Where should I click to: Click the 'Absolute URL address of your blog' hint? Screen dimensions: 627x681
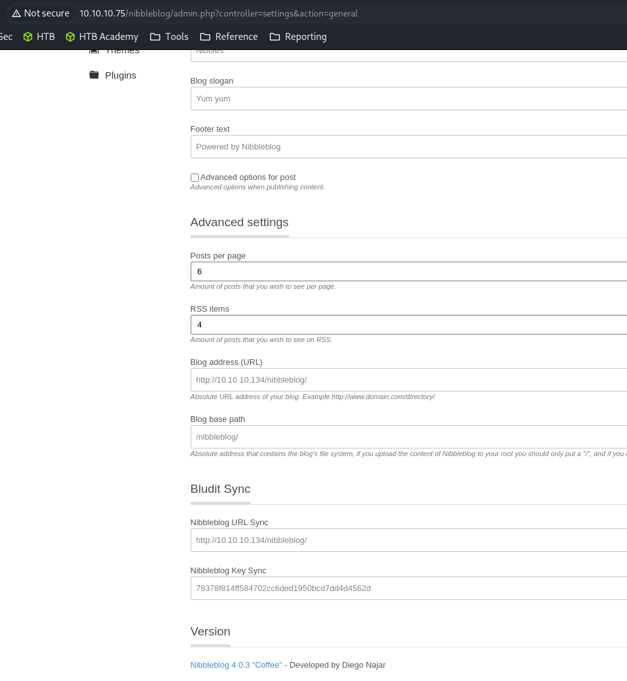(x=312, y=397)
